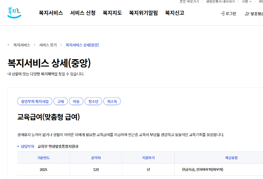
Task: Click the 2025 table cell
Action: pos(44,170)
